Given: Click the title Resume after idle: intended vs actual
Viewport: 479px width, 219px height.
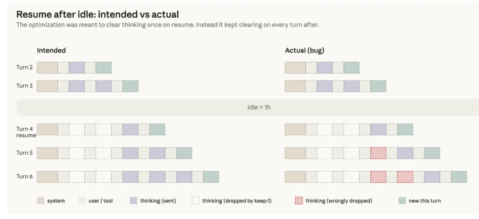Looking at the screenshot, I should [98, 14].
